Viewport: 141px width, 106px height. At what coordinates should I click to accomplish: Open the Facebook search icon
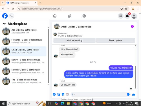point(12,16)
